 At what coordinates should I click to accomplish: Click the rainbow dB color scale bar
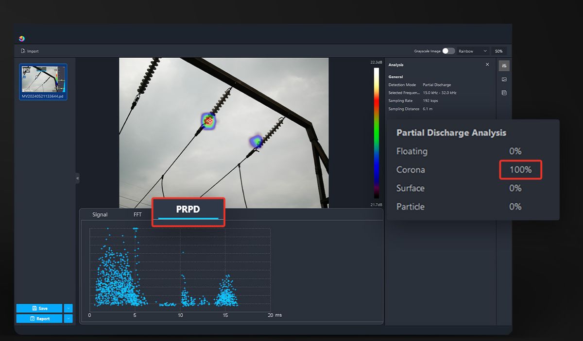(x=376, y=133)
